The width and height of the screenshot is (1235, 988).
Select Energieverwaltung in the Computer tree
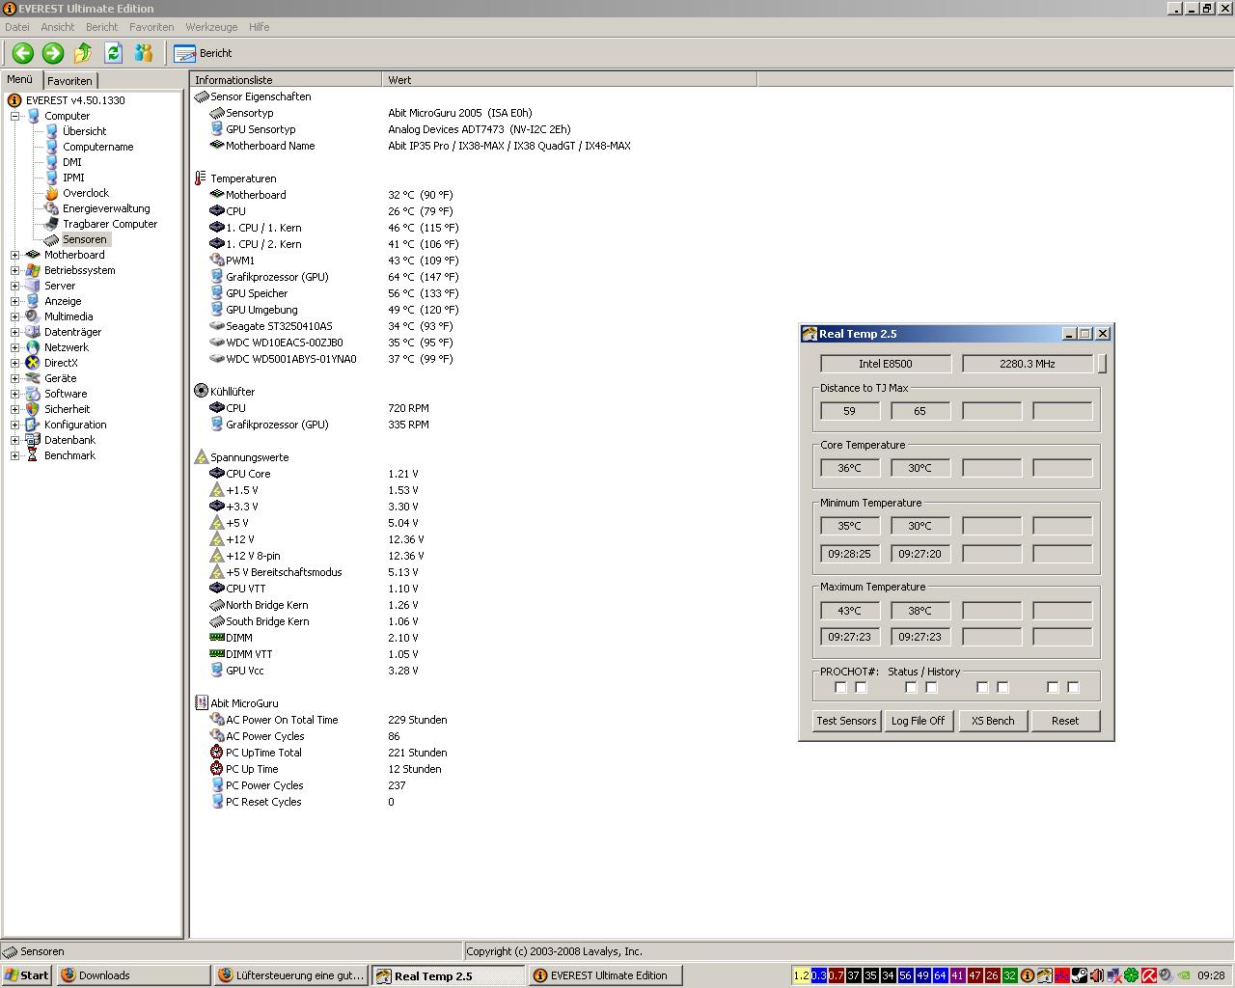coord(106,208)
